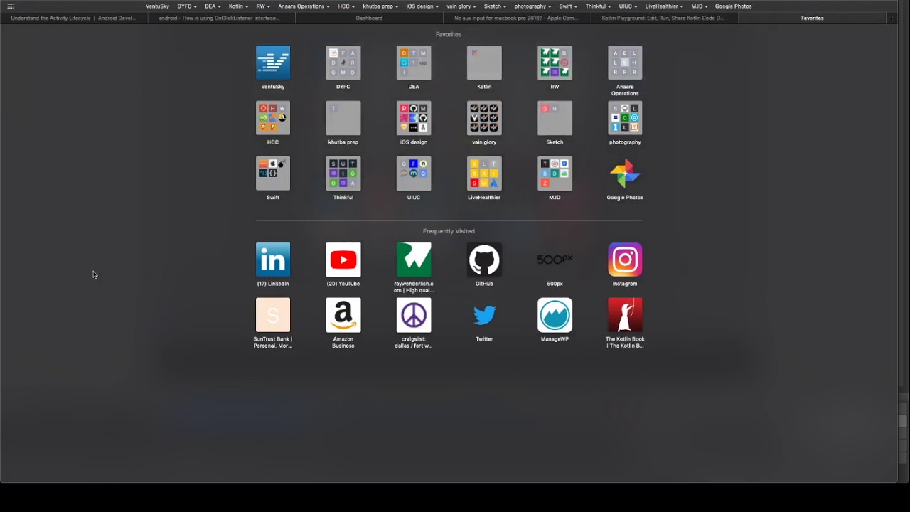Open the DEA favorites folder icon
This screenshot has width=910, height=512.
(x=414, y=63)
